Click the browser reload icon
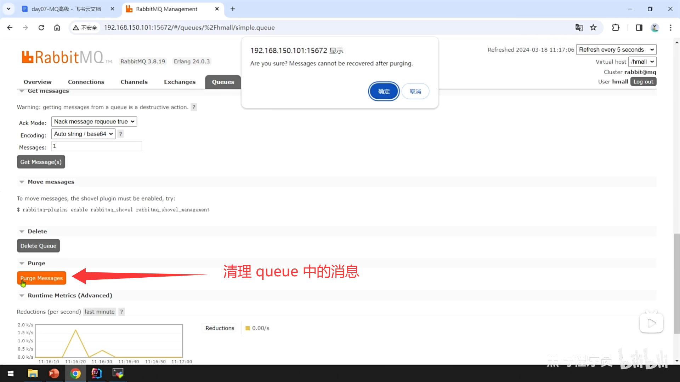 tap(41, 28)
